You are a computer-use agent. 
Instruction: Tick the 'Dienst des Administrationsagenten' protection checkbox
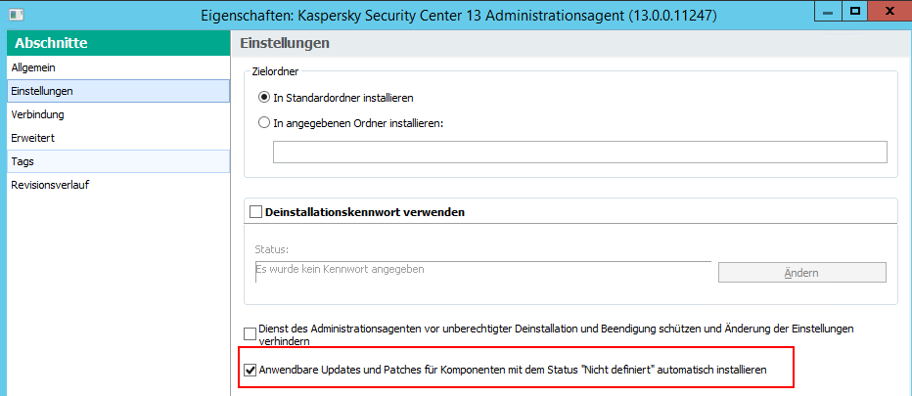click(x=251, y=334)
